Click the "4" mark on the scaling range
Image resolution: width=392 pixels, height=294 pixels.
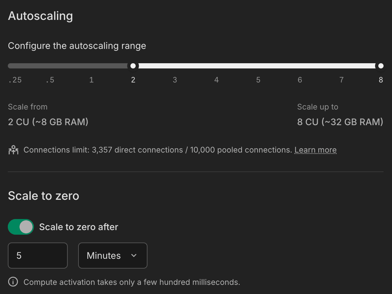216,80
